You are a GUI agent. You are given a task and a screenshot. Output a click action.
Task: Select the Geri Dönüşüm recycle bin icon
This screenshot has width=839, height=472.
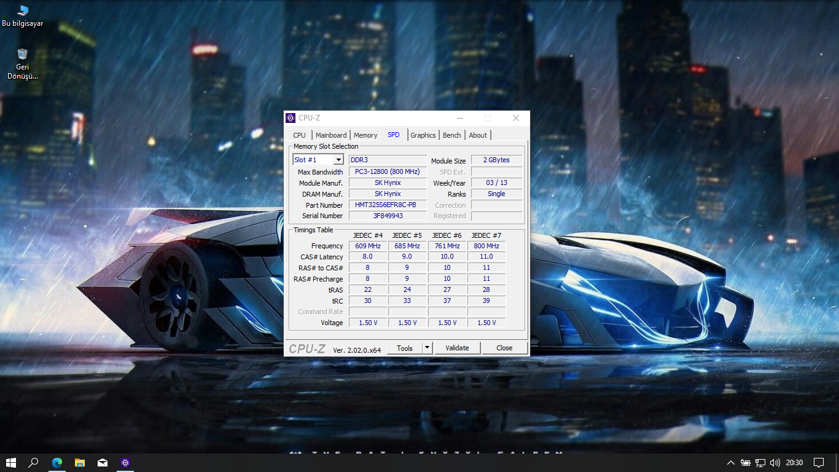point(23,64)
